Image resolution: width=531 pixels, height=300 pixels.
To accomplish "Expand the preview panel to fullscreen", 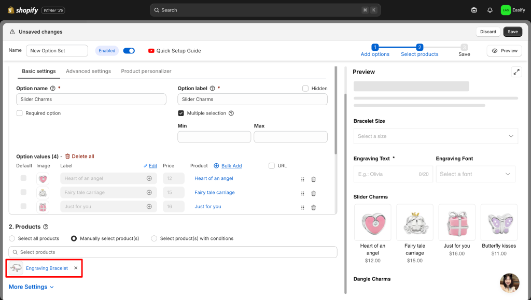I will coord(516,72).
